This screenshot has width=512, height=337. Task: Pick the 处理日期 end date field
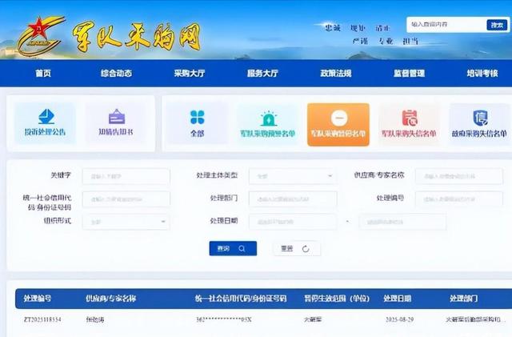(x=402, y=222)
